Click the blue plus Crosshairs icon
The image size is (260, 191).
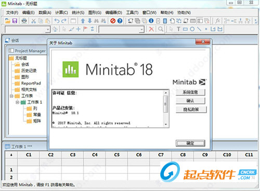pyautogui.click(x=79, y=29)
